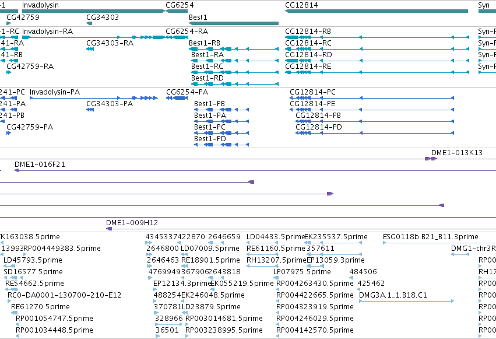Viewport: 496px width, 339px height.
Task: Select the RP004142570.5prime label
Action: (x=315, y=330)
